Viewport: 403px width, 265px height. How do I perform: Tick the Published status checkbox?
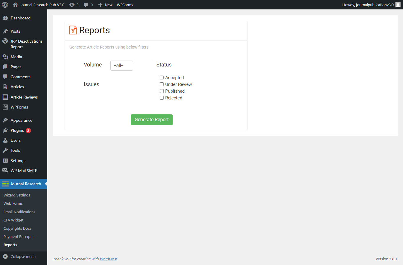[162, 91]
